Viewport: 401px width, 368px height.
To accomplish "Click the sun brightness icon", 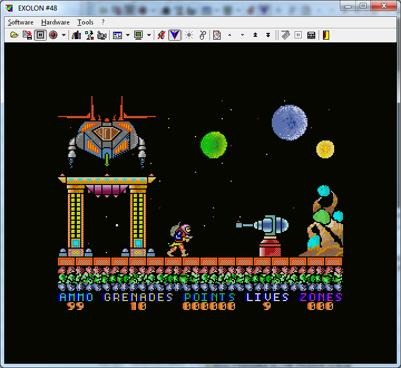I will coord(189,35).
